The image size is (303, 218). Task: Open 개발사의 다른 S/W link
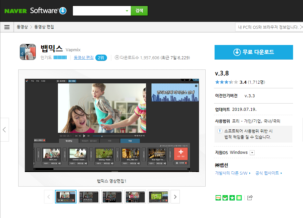point(233,173)
